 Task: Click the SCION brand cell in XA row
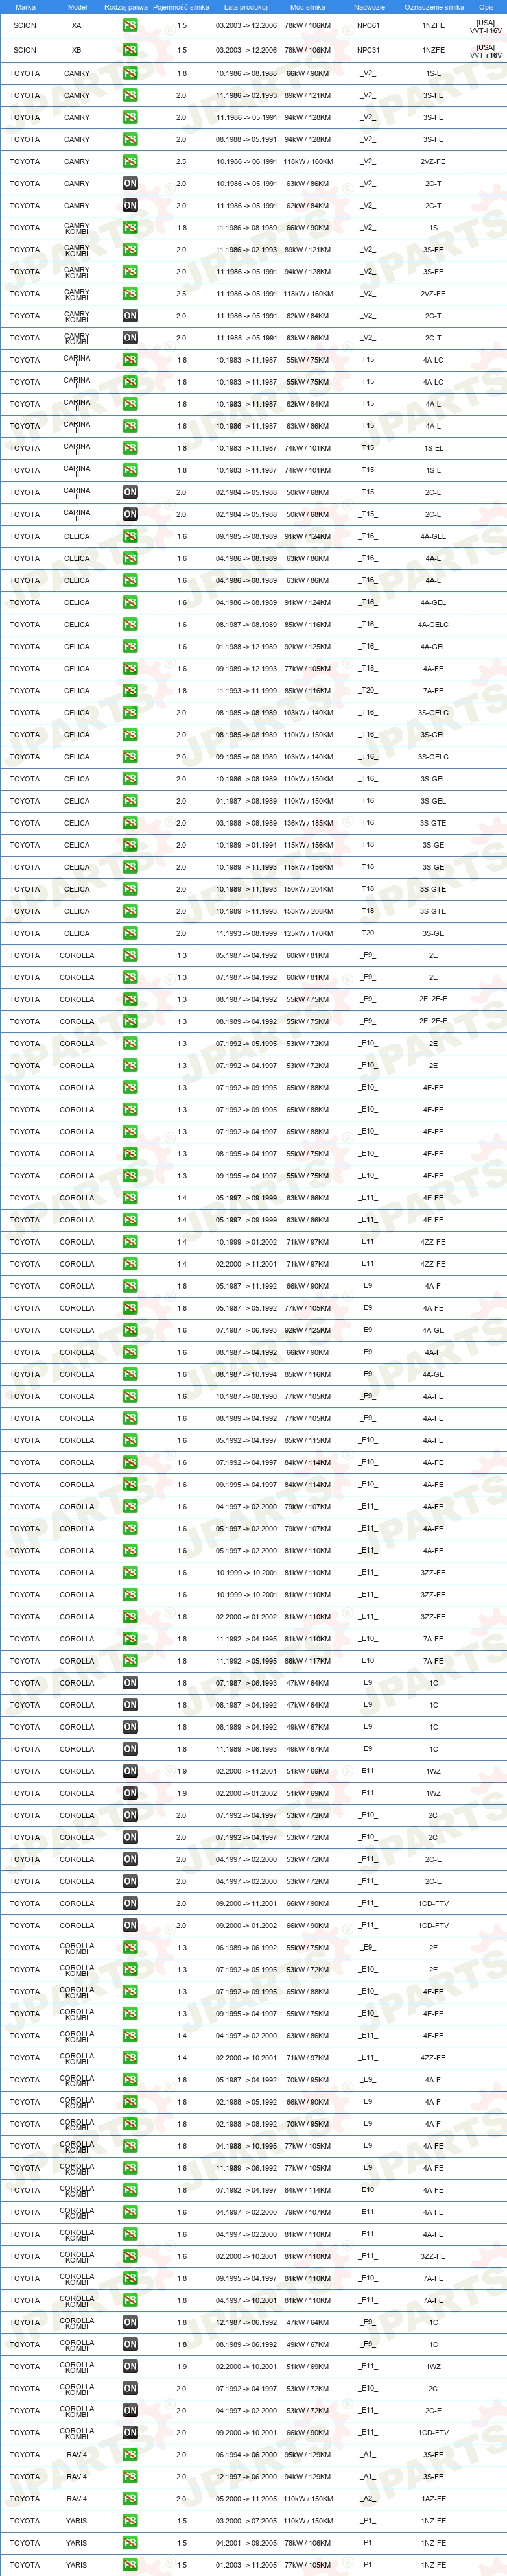(25, 26)
